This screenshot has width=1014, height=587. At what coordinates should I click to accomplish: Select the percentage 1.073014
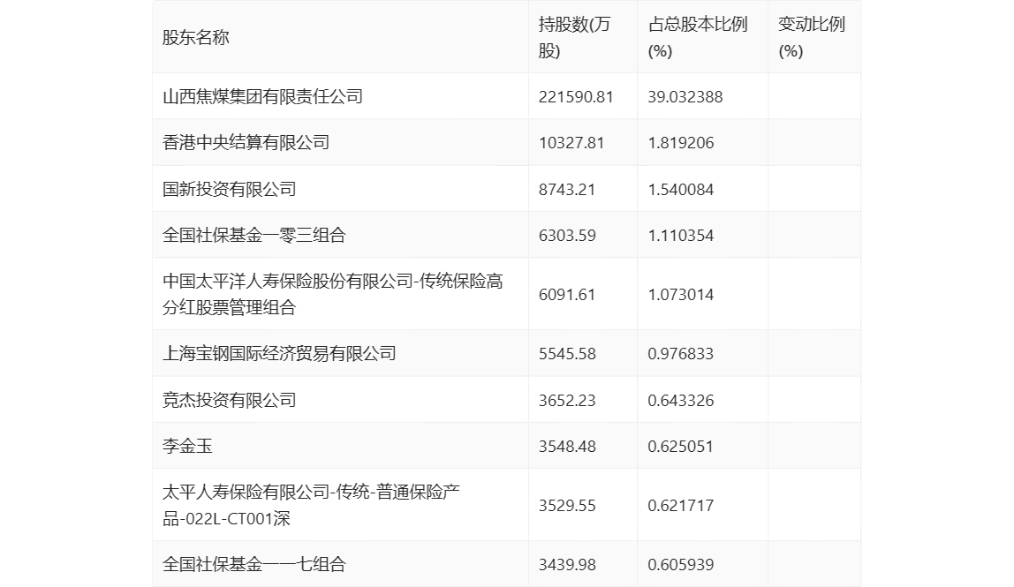tap(681, 295)
